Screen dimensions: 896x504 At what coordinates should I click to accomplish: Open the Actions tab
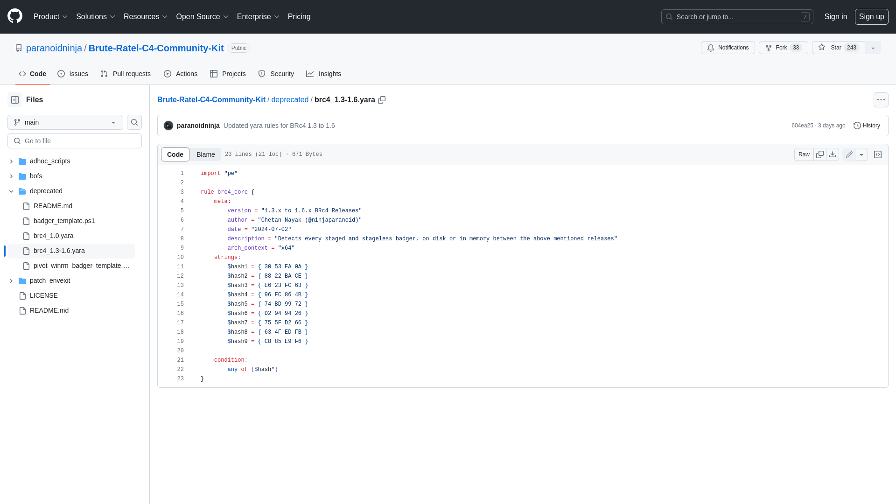coord(181,74)
